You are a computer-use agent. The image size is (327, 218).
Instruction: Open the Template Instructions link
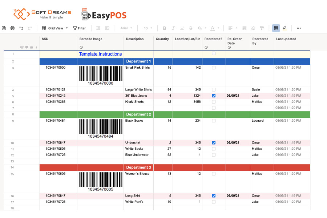coord(100,54)
